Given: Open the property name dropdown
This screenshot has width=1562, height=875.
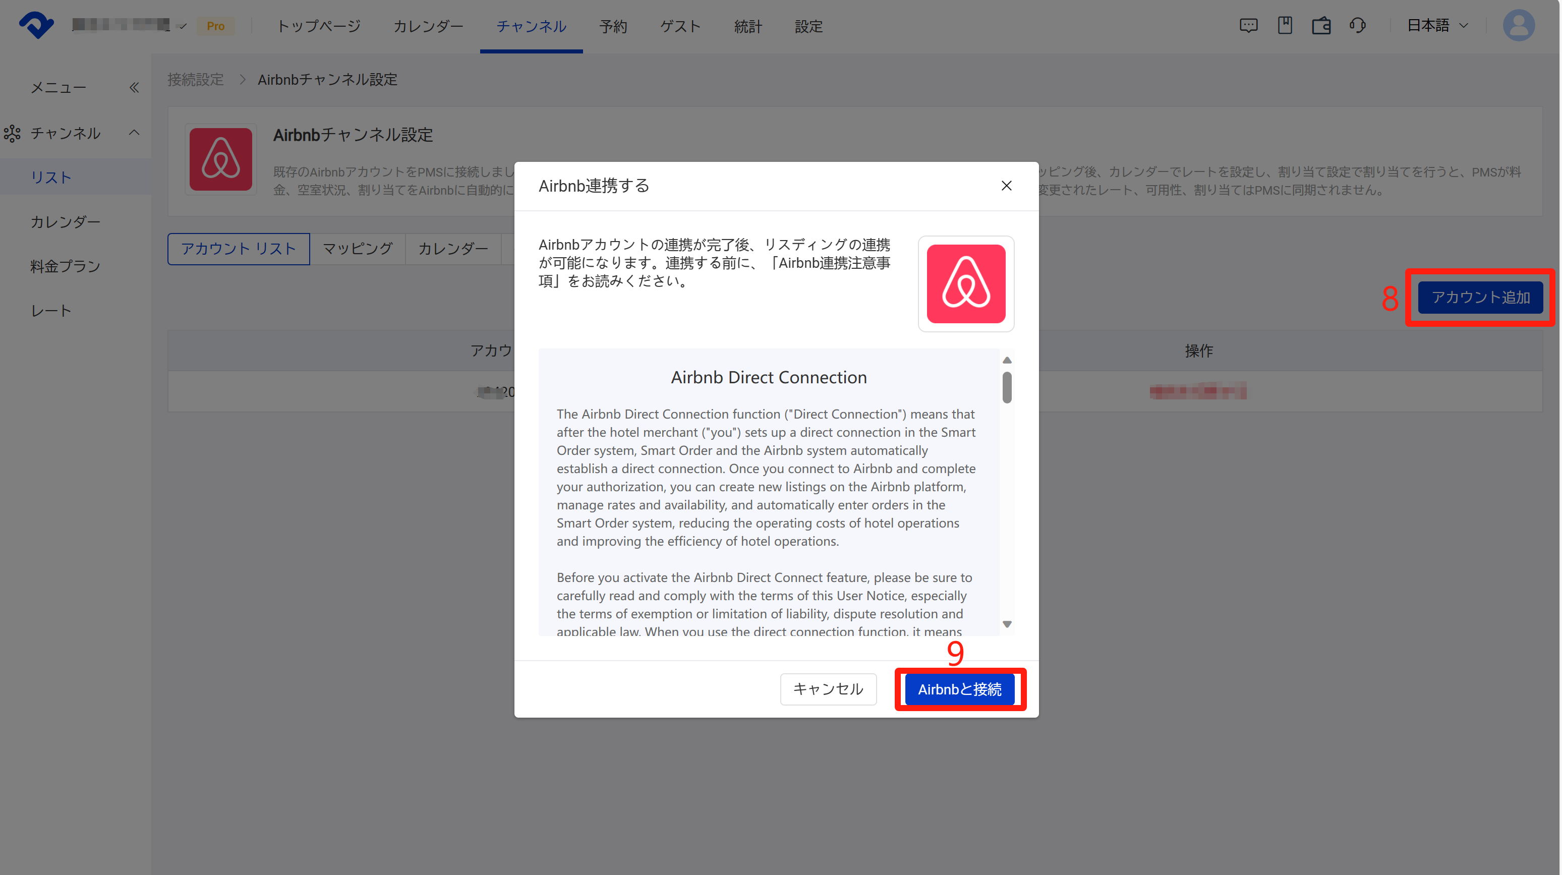Looking at the screenshot, I should point(129,25).
